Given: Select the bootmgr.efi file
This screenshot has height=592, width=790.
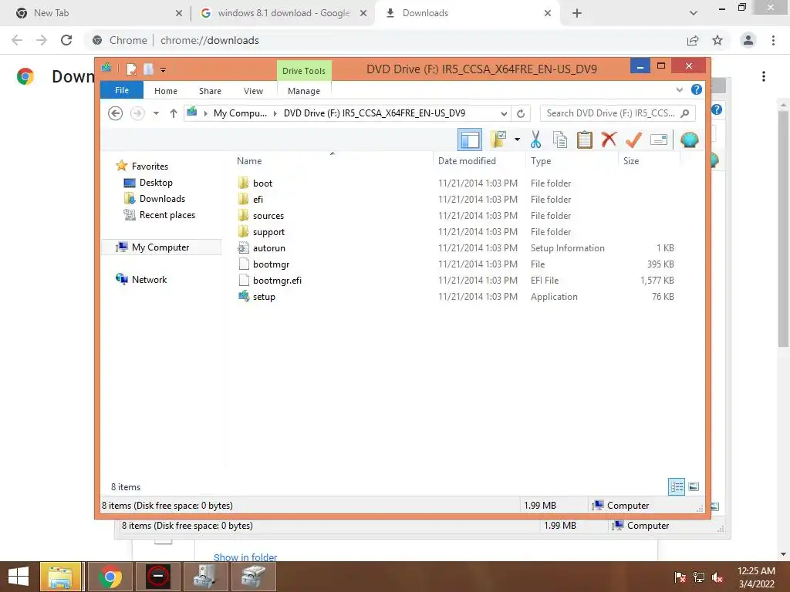Looking at the screenshot, I should tap(277, 281).
